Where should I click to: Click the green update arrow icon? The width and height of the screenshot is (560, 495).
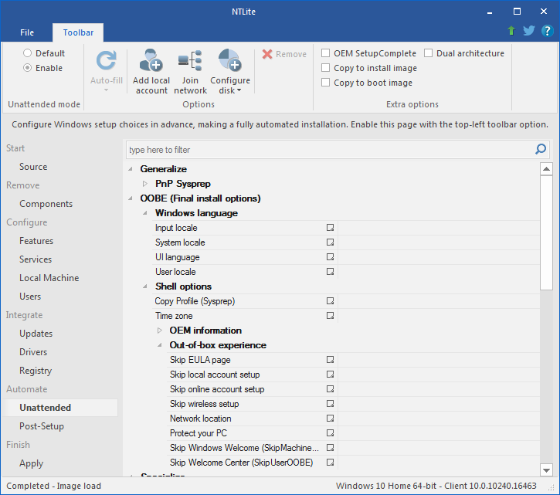coord(511,31)
